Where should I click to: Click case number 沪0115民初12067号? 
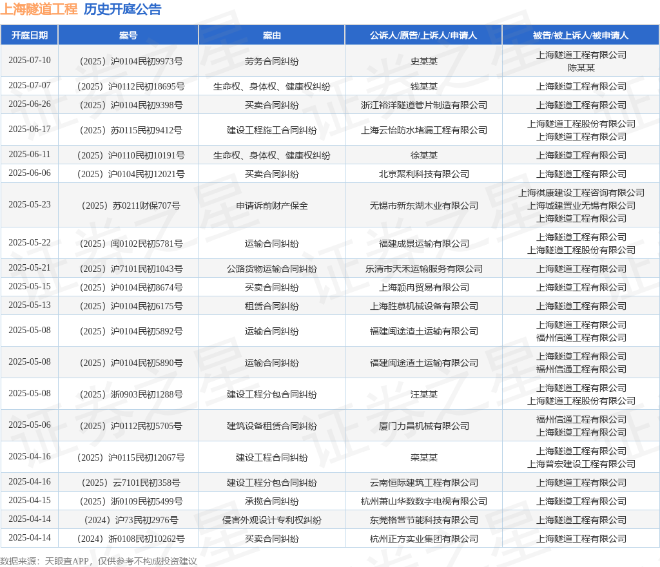(131, 457)
